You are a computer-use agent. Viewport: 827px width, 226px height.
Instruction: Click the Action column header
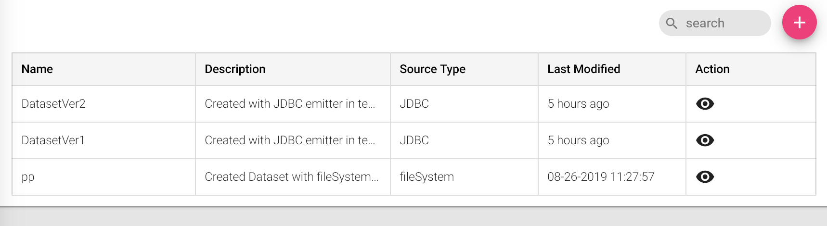pos(712,69)
